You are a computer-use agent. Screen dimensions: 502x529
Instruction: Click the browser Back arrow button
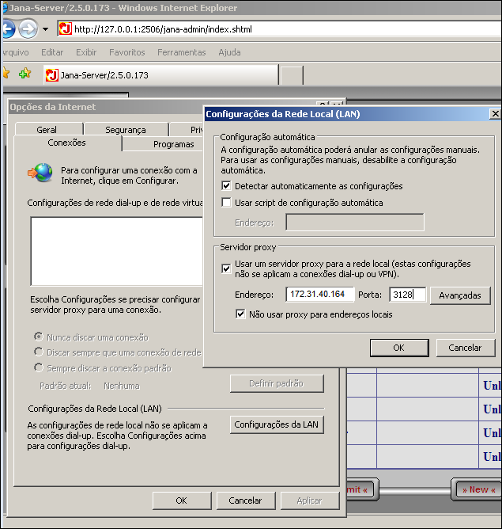8,29
